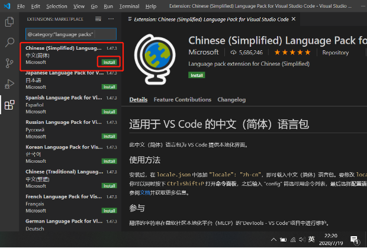Open the Run menu
The image size is (367, 248).
coord(108,7)
